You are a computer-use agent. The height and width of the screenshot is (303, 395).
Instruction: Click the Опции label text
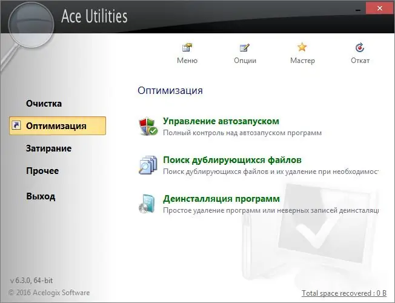[245, 61]
